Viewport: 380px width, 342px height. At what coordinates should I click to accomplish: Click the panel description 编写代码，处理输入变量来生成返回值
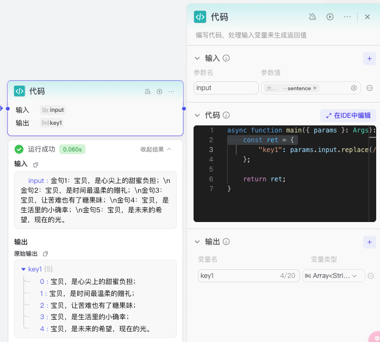coord(251,35)
